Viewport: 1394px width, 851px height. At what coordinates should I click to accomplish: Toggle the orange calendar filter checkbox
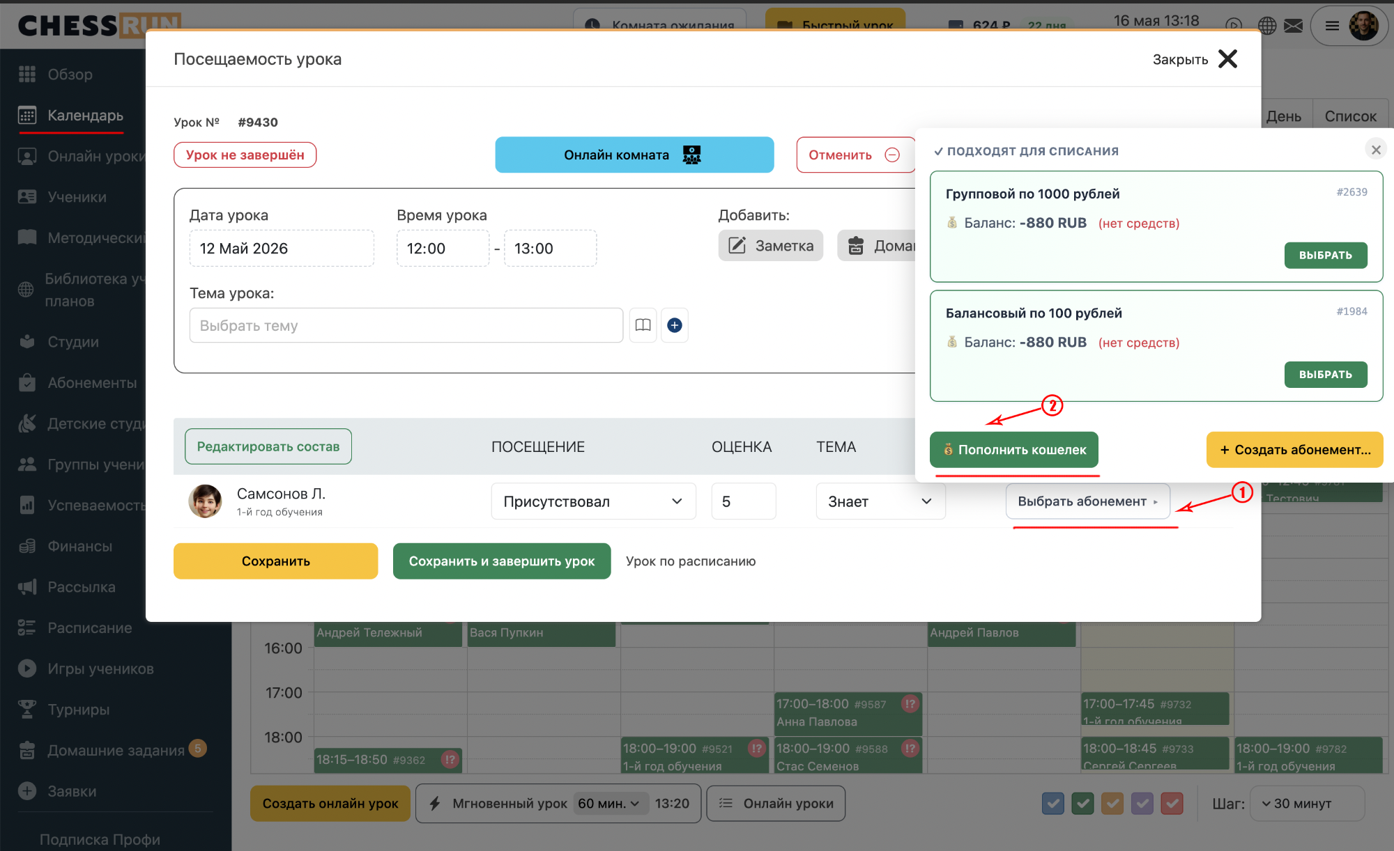(1112, 804)
